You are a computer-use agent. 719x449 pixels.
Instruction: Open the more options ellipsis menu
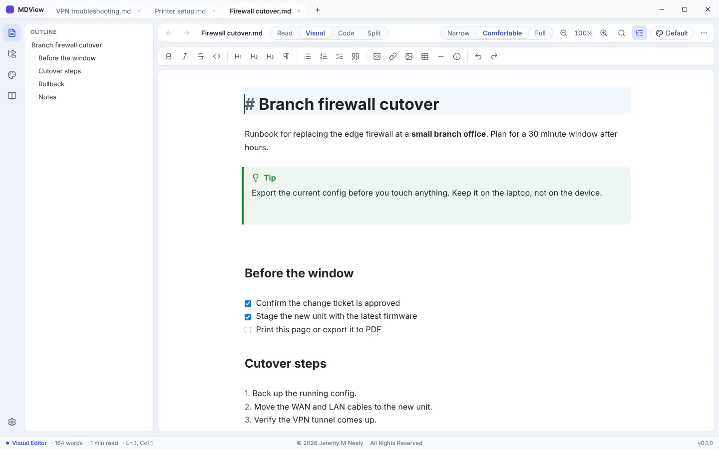coord(704,33)
